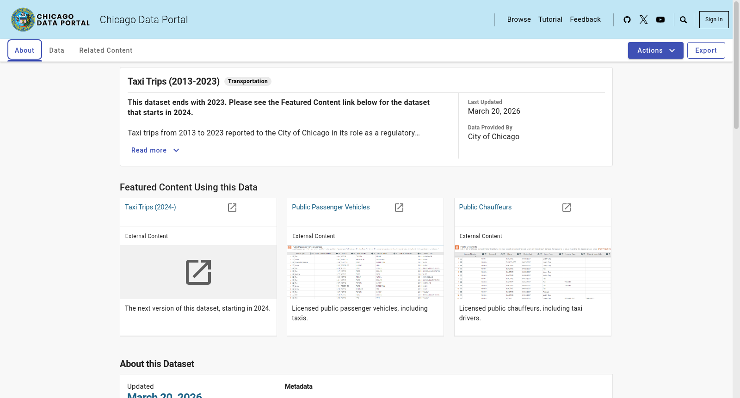Switch to the Data tab
The image size is (740, 398).
[57, 50]
